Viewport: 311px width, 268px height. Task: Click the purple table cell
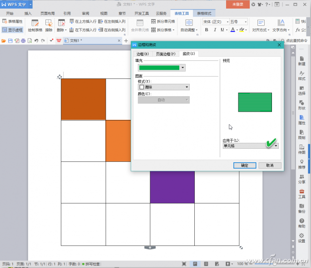(x=172, y=187)
